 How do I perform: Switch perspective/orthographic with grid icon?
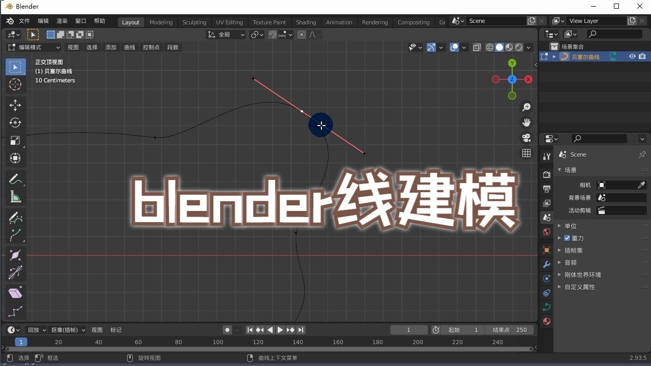(526, 153)
